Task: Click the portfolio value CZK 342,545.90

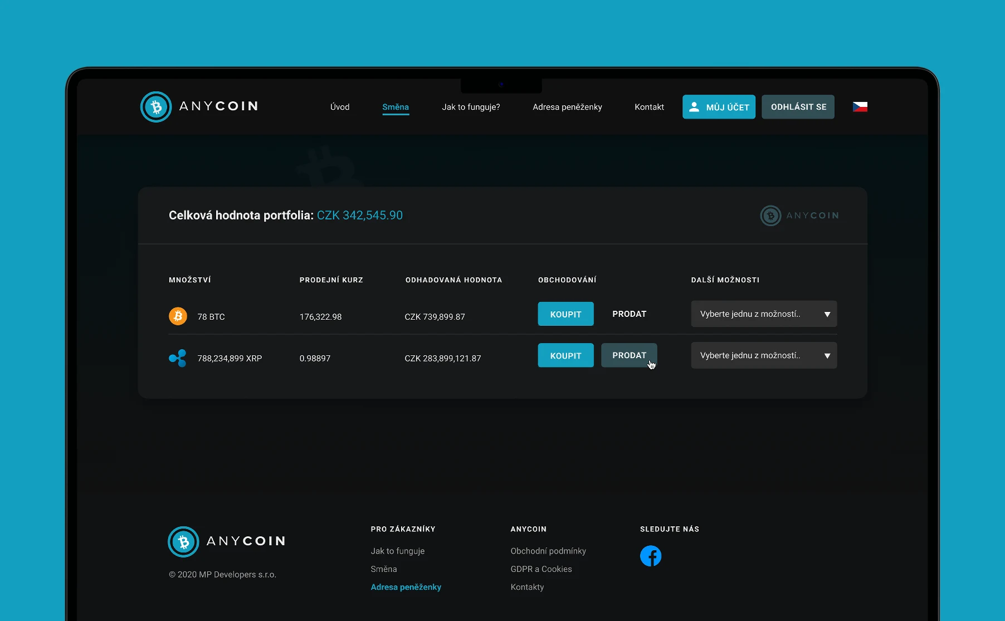Action: click(360, 216)
